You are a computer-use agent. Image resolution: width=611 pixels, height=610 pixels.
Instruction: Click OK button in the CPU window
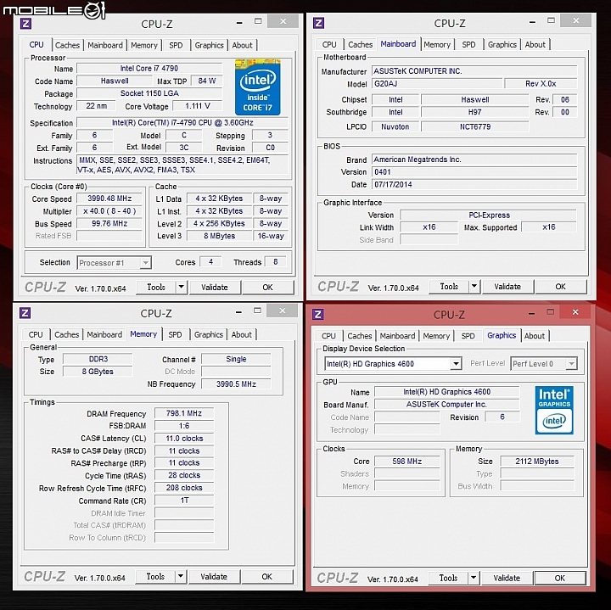267,288
